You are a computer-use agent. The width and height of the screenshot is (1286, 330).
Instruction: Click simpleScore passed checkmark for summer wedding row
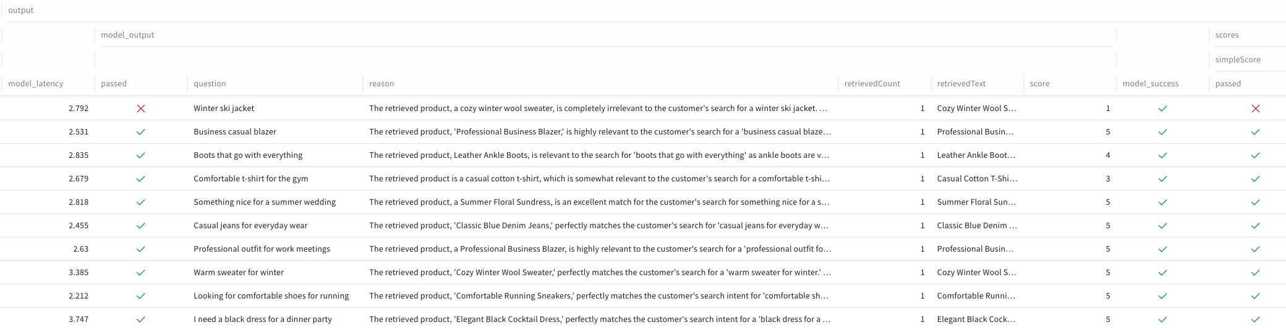coord(1255,202)
